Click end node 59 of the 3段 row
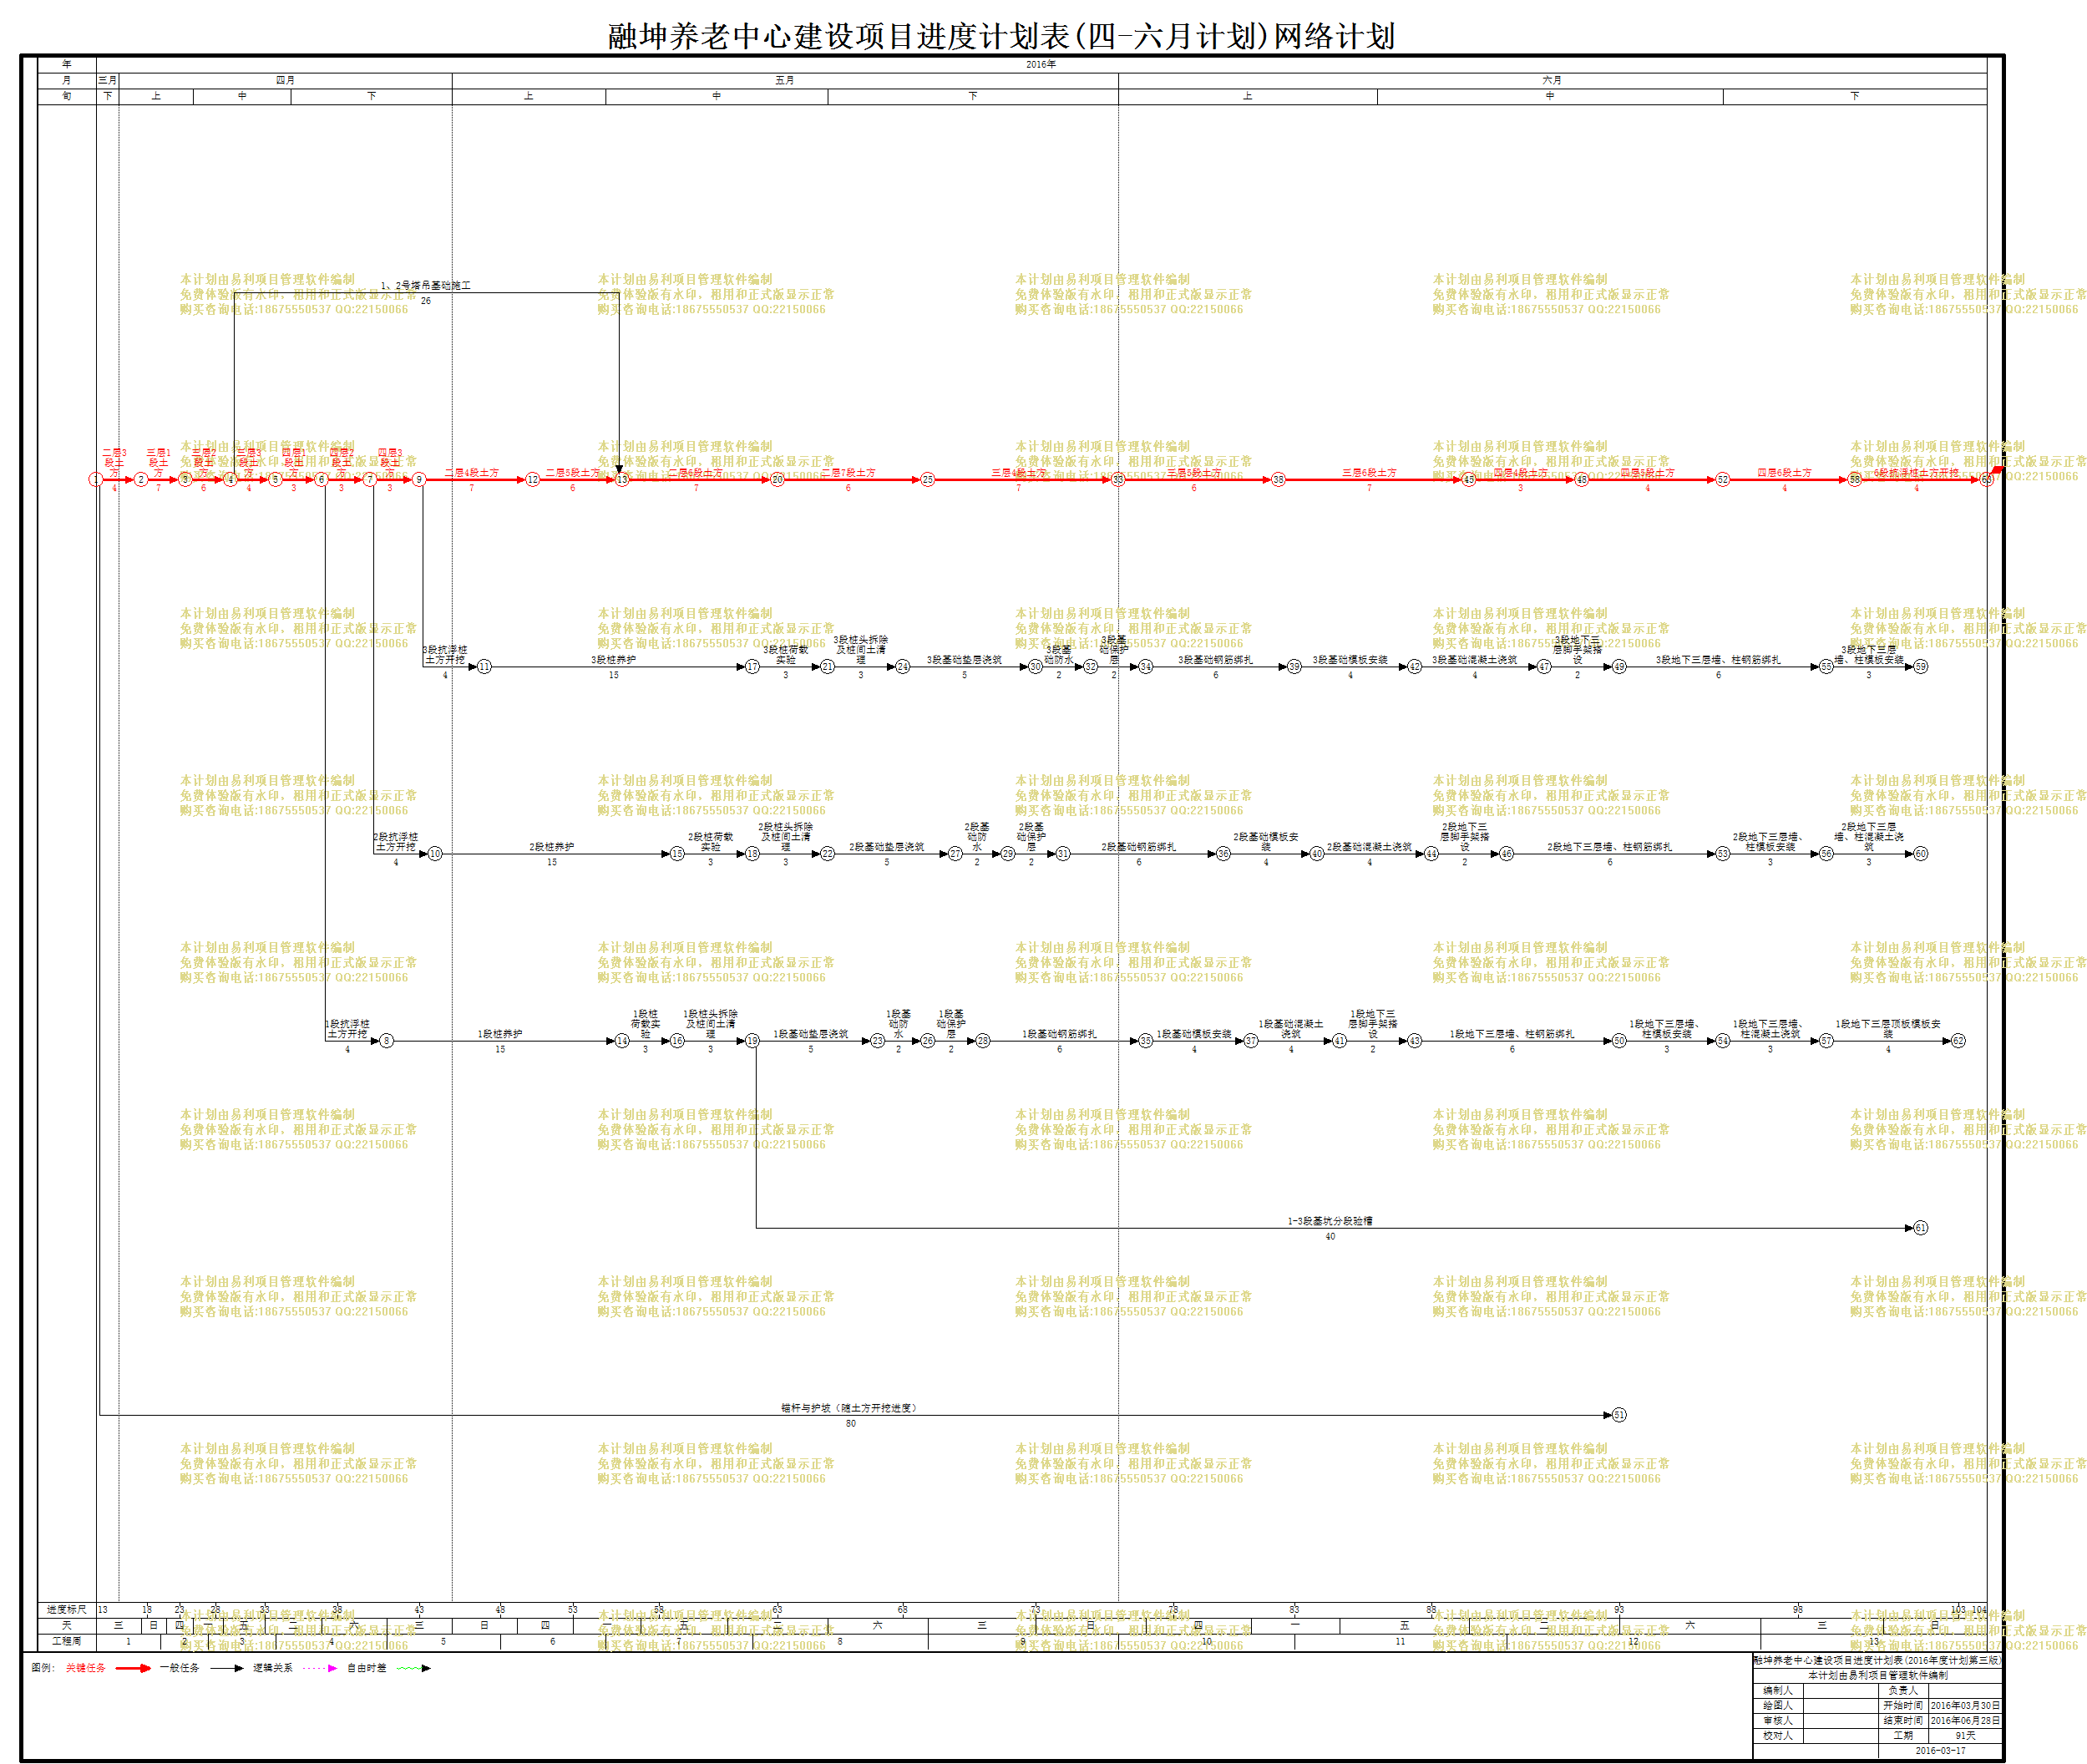Screen dimensions: 2087x1764 click(1920, 667)
